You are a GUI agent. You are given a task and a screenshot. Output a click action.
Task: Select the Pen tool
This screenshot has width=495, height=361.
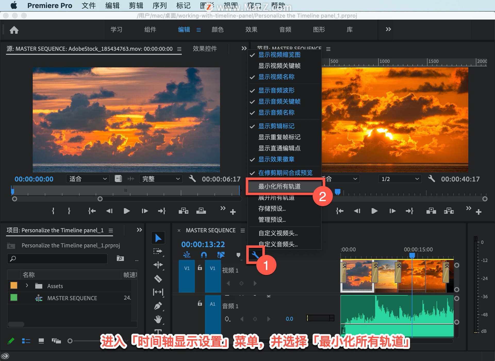coord(158,306)
